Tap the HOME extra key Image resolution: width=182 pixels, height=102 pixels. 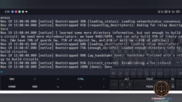coord(12,87)
